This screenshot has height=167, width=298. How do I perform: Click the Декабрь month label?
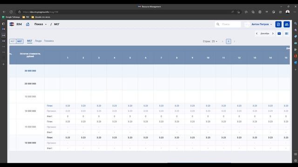click(265, 33)
